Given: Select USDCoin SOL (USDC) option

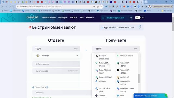Looking at the screenshot, I should pos(123,83).
